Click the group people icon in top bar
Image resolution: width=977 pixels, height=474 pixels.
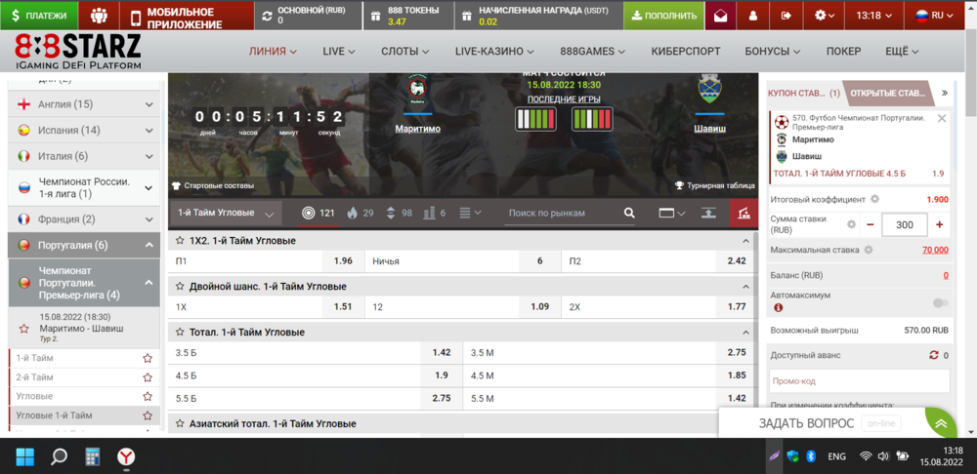(99, 16)
